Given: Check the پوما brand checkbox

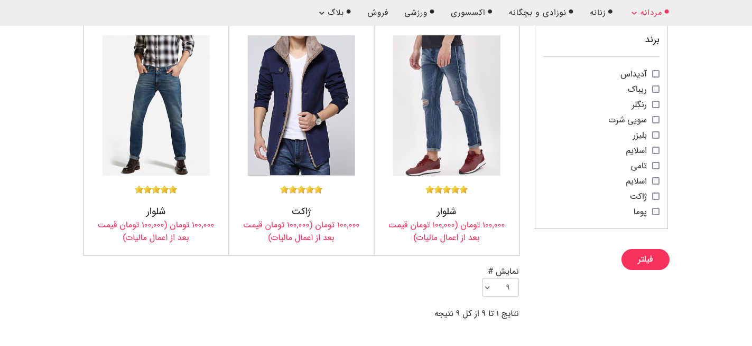Looking at the screenshot, I should pyautogui.click(x=656, y=212).
